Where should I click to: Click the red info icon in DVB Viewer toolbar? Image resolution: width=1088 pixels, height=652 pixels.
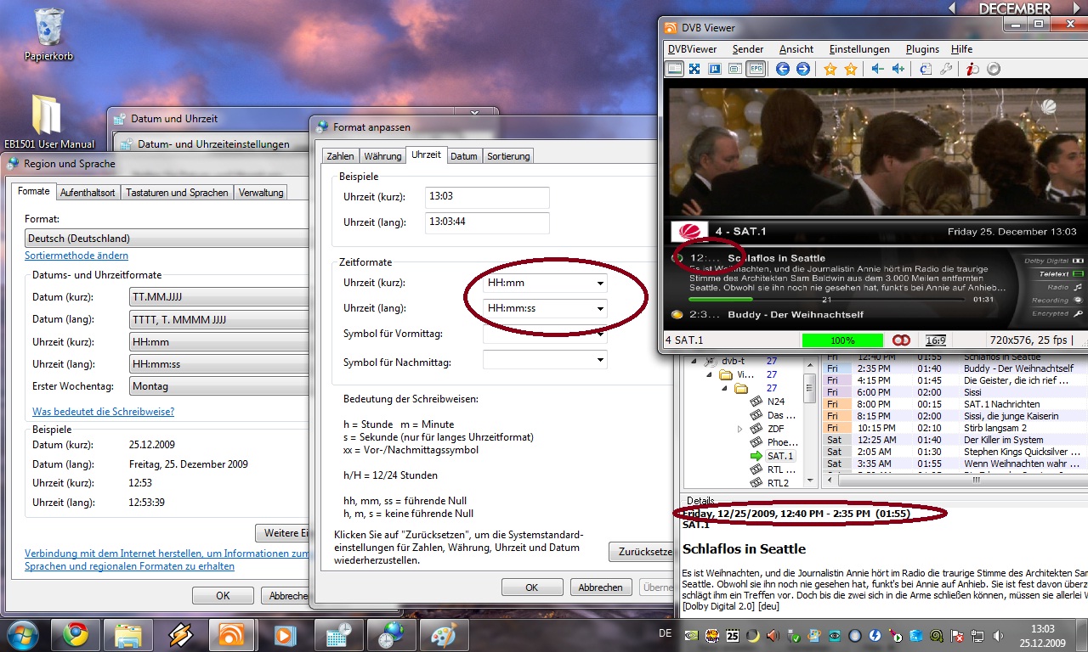(973, 69)
